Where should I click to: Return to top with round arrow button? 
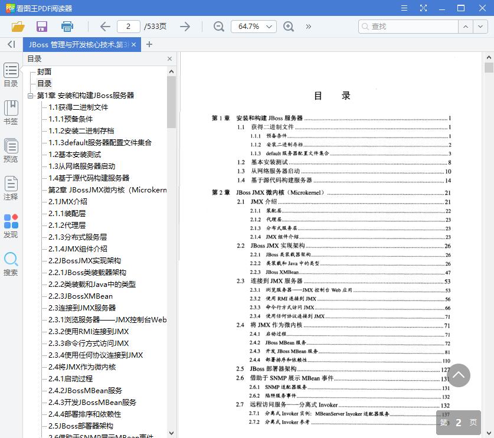point(459,375)
